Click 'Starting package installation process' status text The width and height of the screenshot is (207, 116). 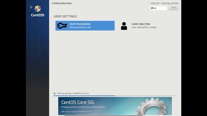pyautogui.click(x=73, y=93)
